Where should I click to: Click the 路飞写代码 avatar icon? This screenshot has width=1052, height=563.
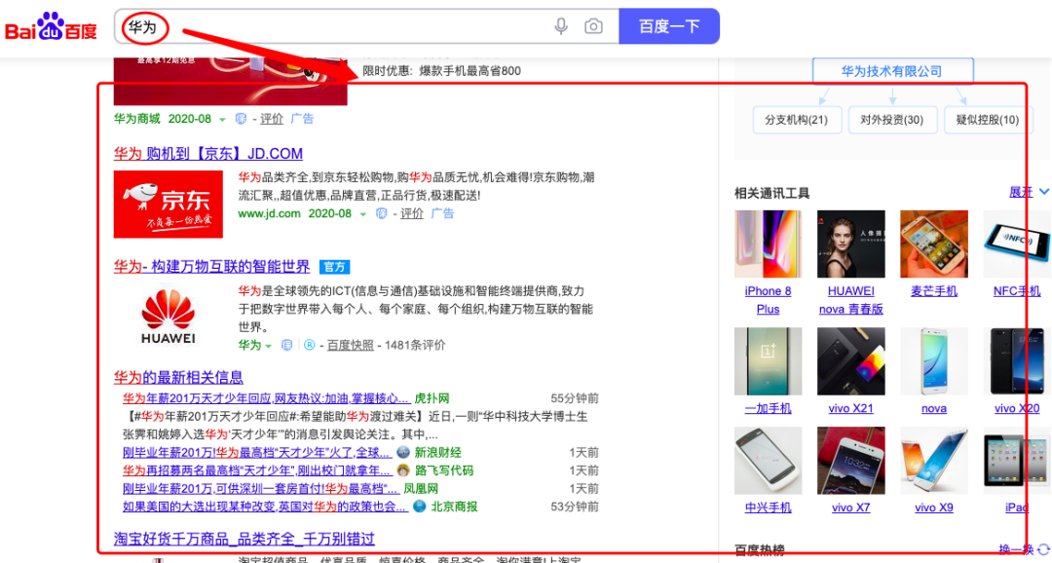403,469
